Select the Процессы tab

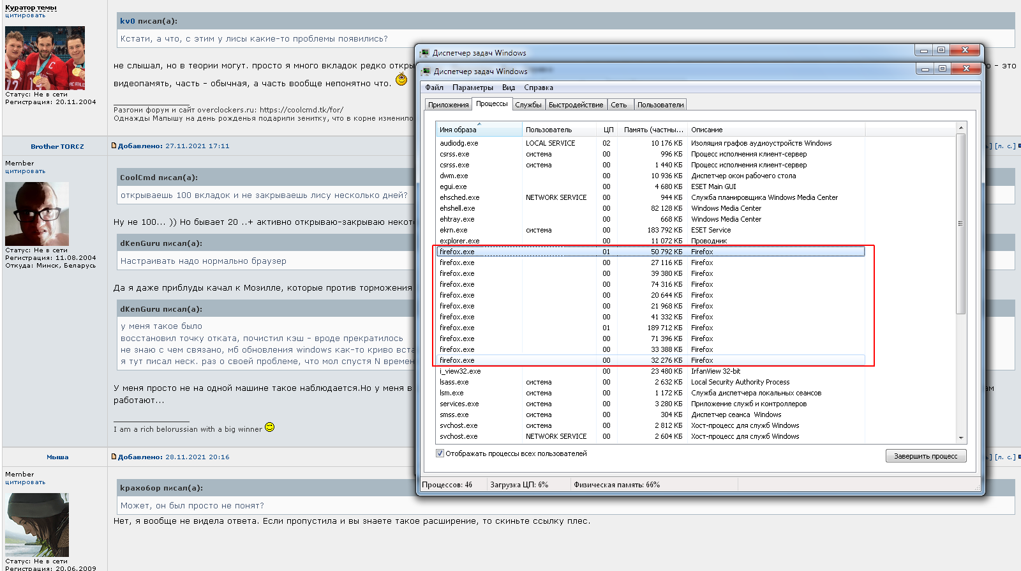[x=492, y=103]
